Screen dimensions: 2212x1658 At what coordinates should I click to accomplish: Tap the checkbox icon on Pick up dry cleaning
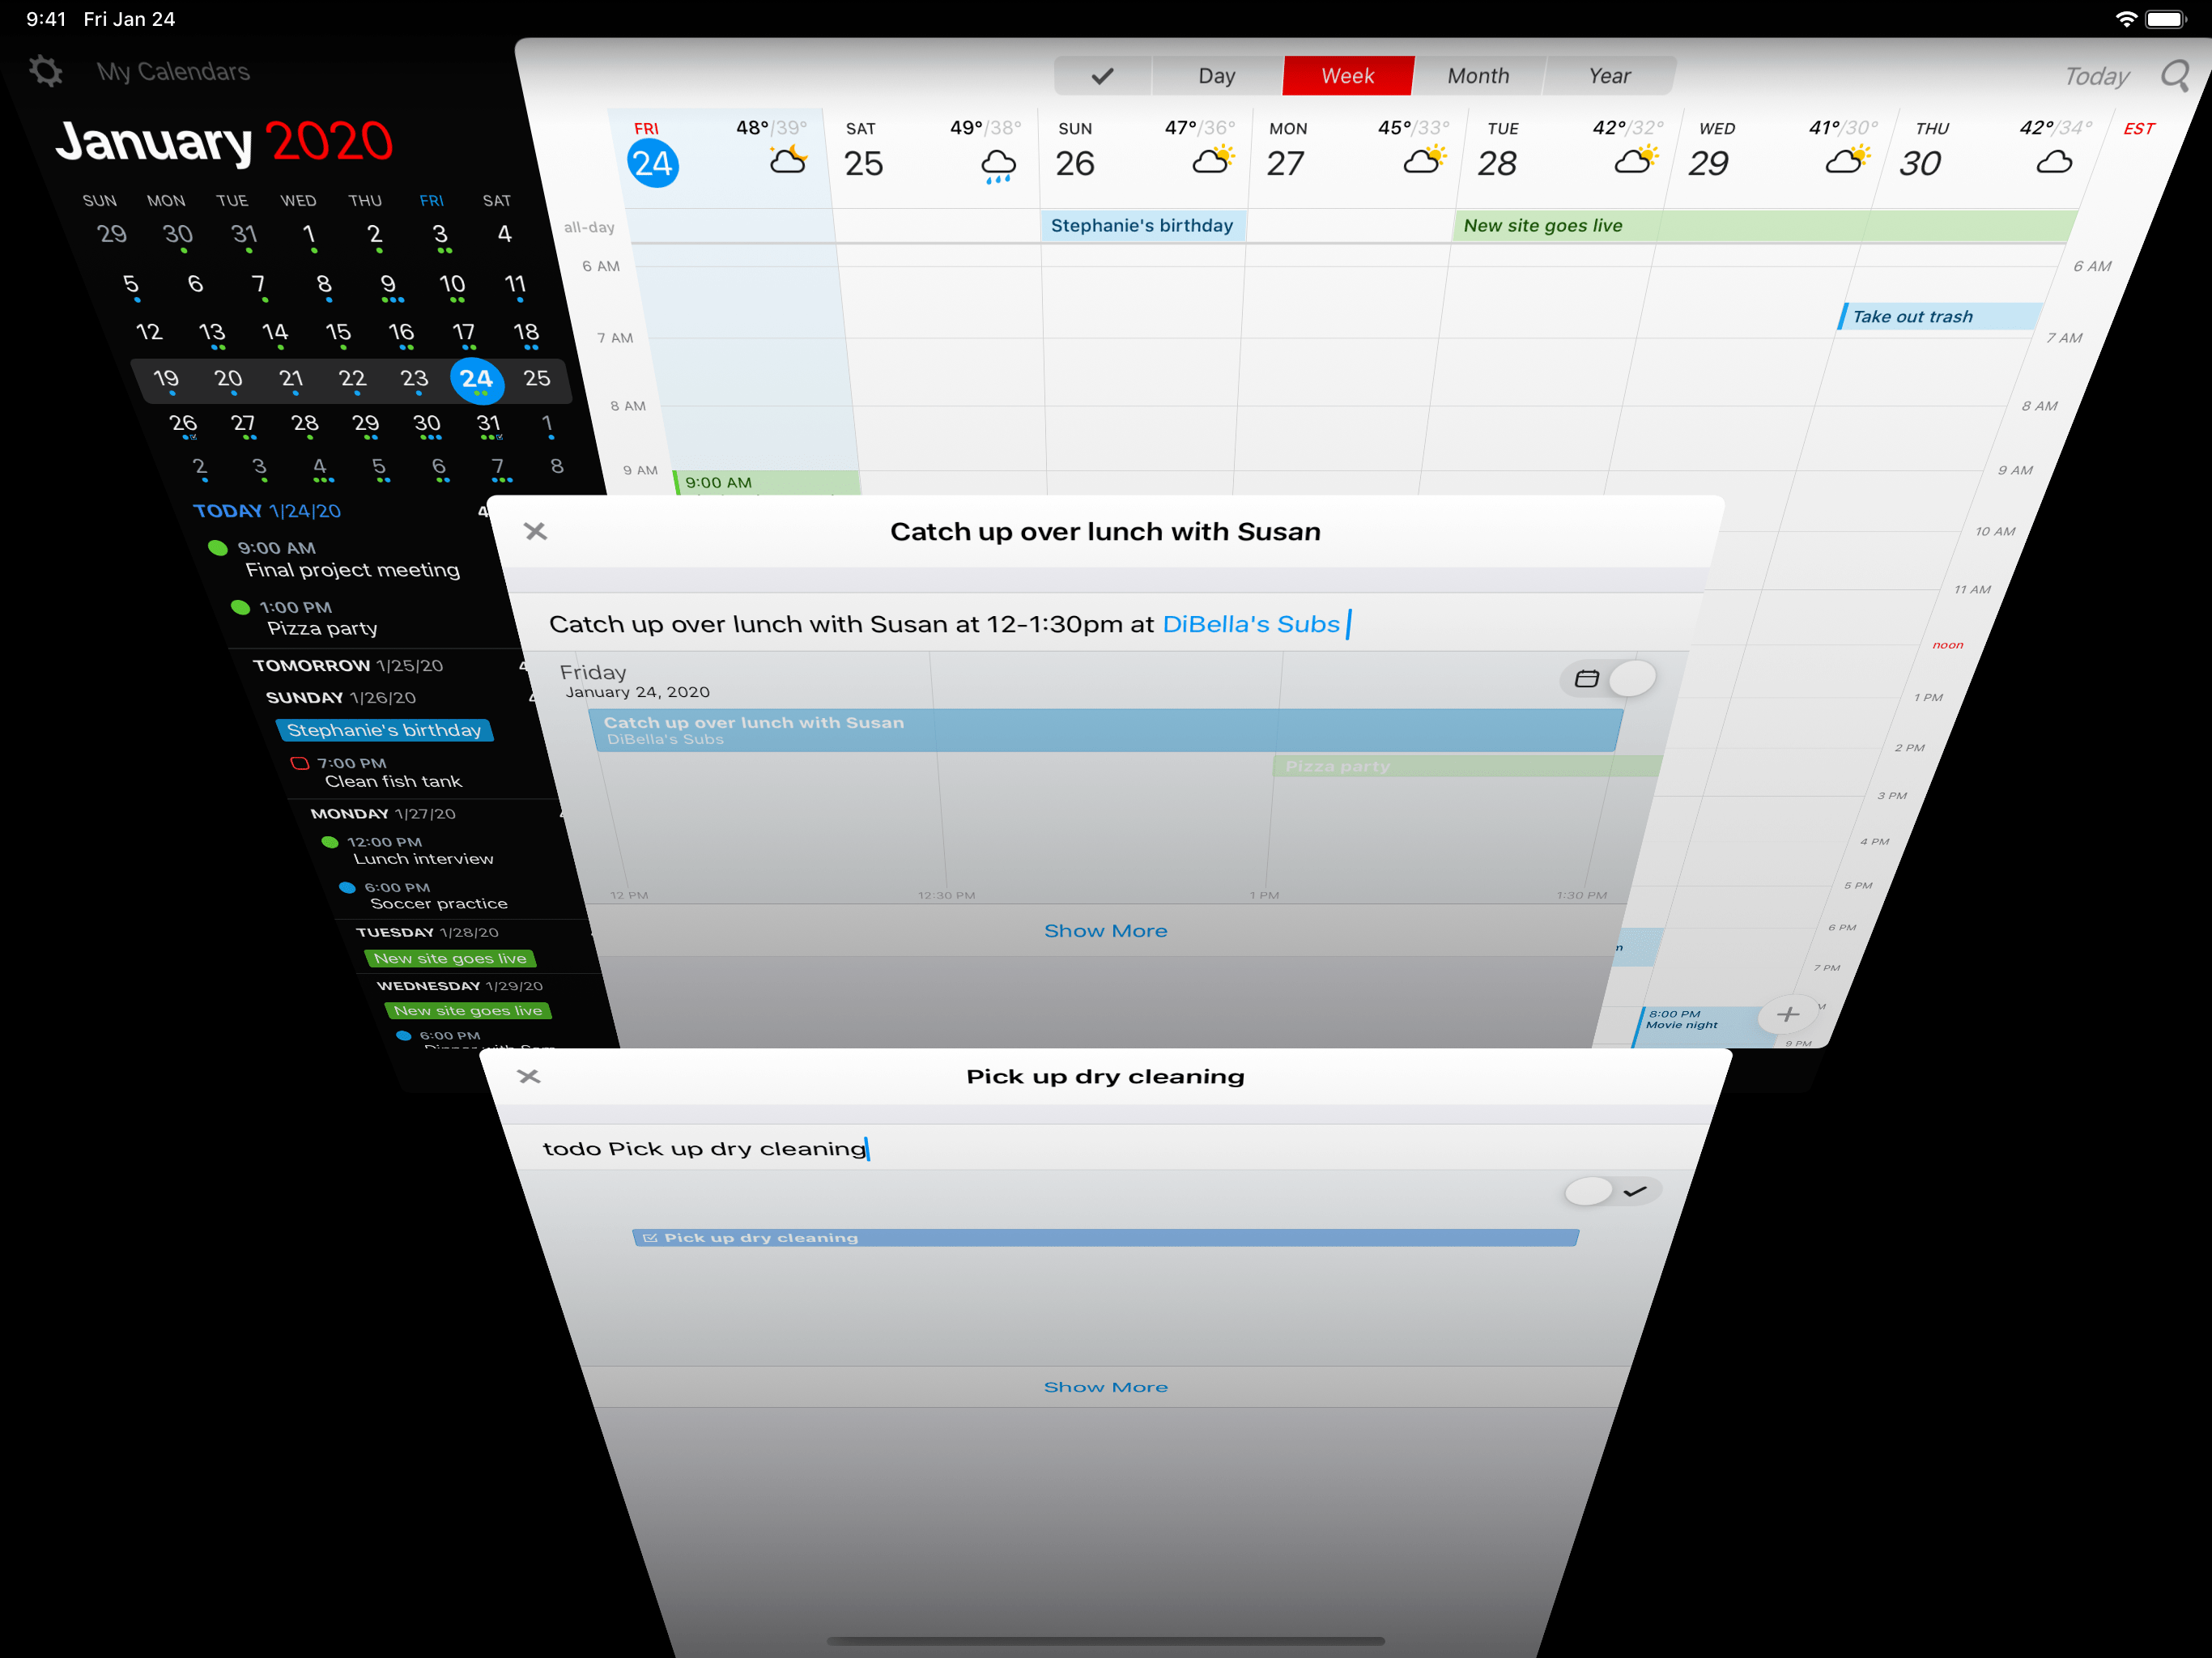pyautogui.click(x=652, y=1237)
